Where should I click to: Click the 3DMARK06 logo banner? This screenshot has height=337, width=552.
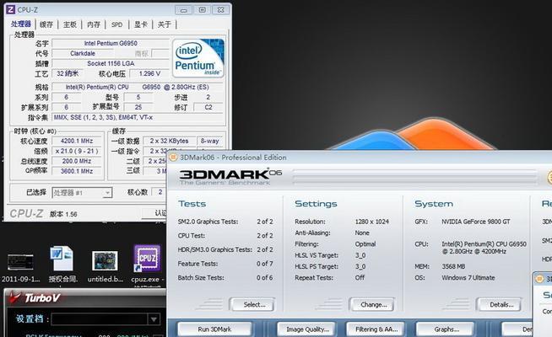230,177
